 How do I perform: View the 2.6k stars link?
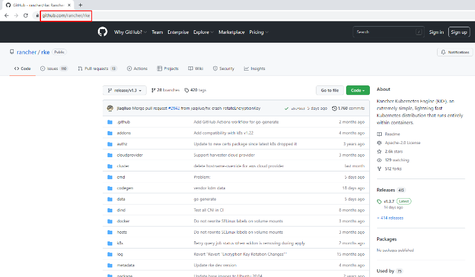(394, 151)
